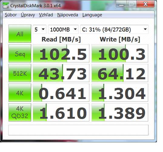Image resolution: width=163 pixels, height=152 pixels.
Task: Click the empty comment text field
Action: pyautogui.click(x=78, y=130)
